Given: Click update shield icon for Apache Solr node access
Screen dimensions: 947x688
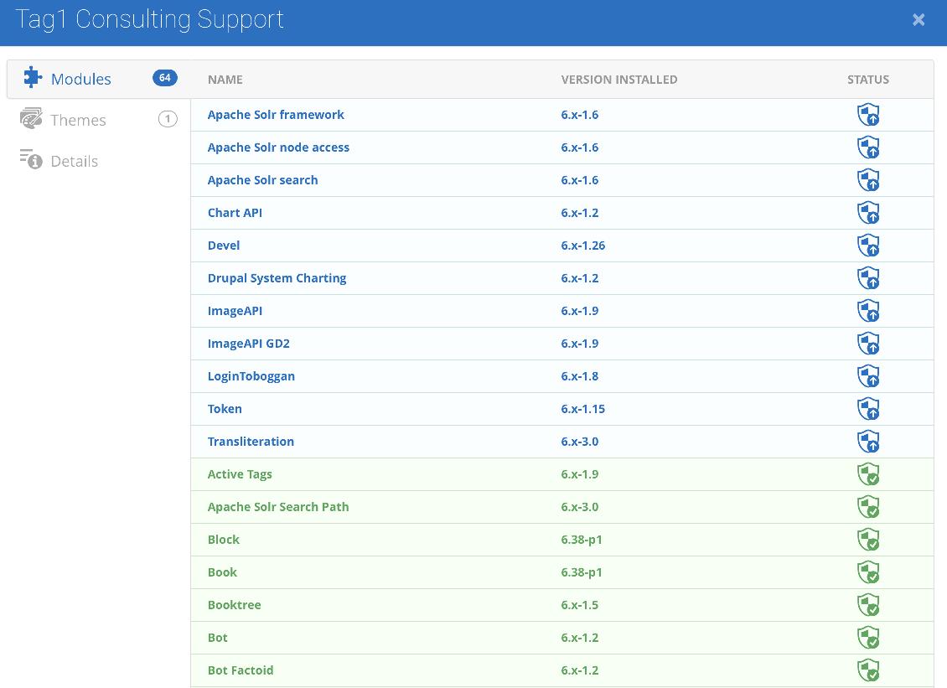Looking at the screenshot, I should tap(868, 147).
